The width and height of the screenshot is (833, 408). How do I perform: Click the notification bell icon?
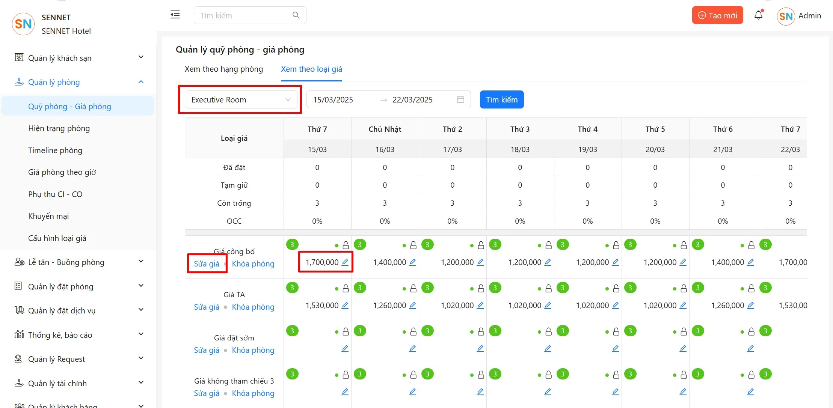(x=758, y=15)
